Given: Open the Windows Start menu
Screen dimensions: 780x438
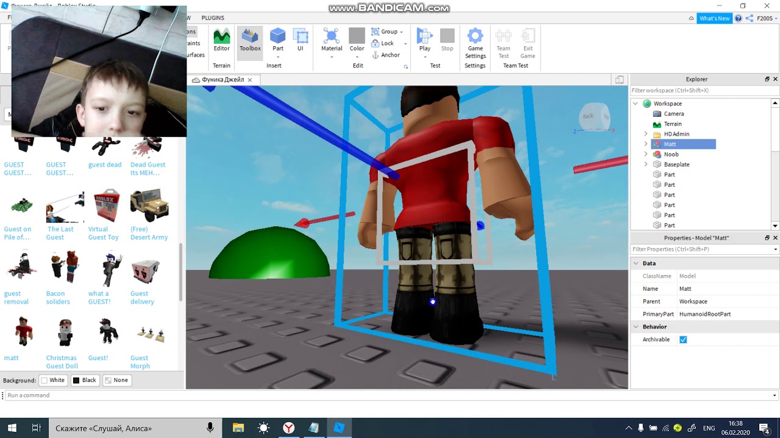Looking at the screenshot, I should (x=12, y=428).
